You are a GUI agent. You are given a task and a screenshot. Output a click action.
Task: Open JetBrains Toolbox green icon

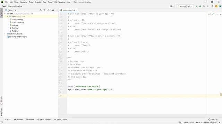point(220,6)
